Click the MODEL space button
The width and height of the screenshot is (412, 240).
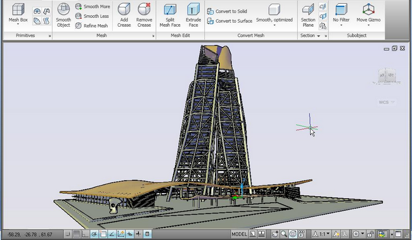click(x=239, y=234)
